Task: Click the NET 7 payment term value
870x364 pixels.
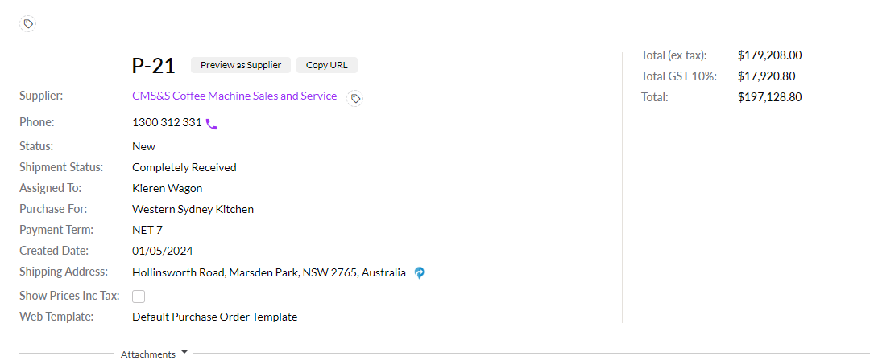Action: click(147, 230)
